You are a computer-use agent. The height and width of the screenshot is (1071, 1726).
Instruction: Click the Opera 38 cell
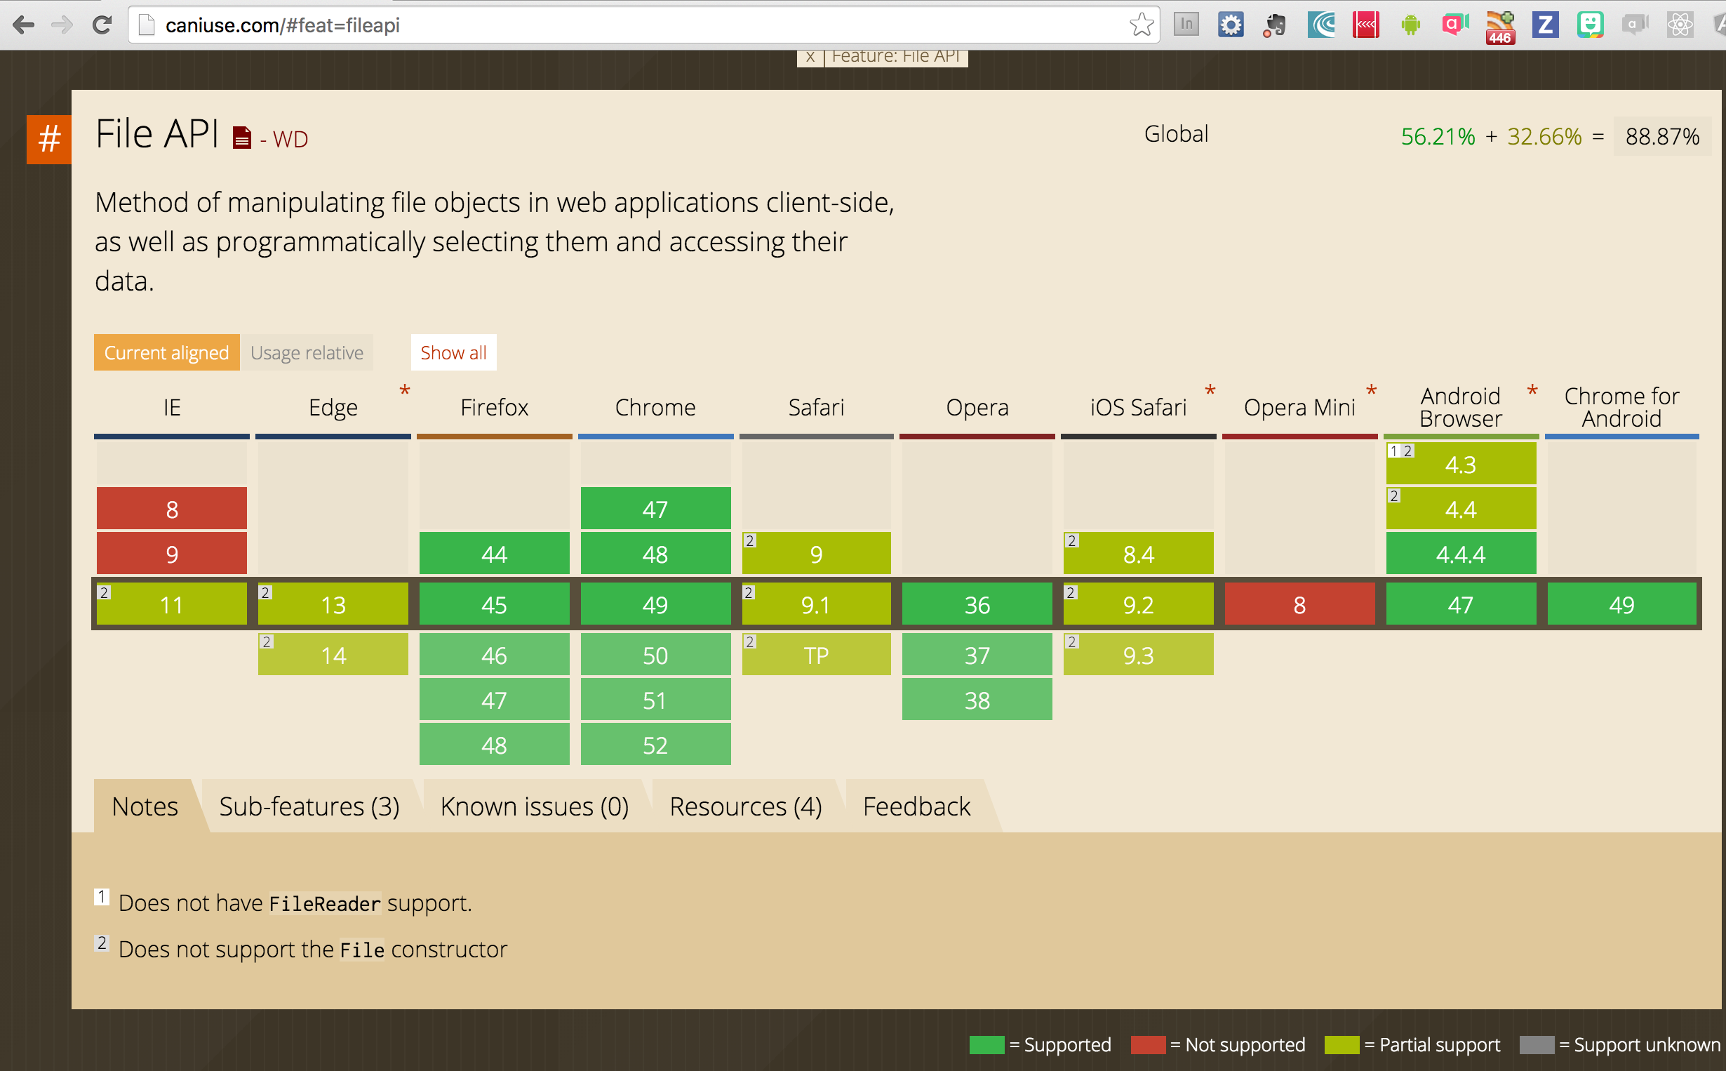pos(977,699)
